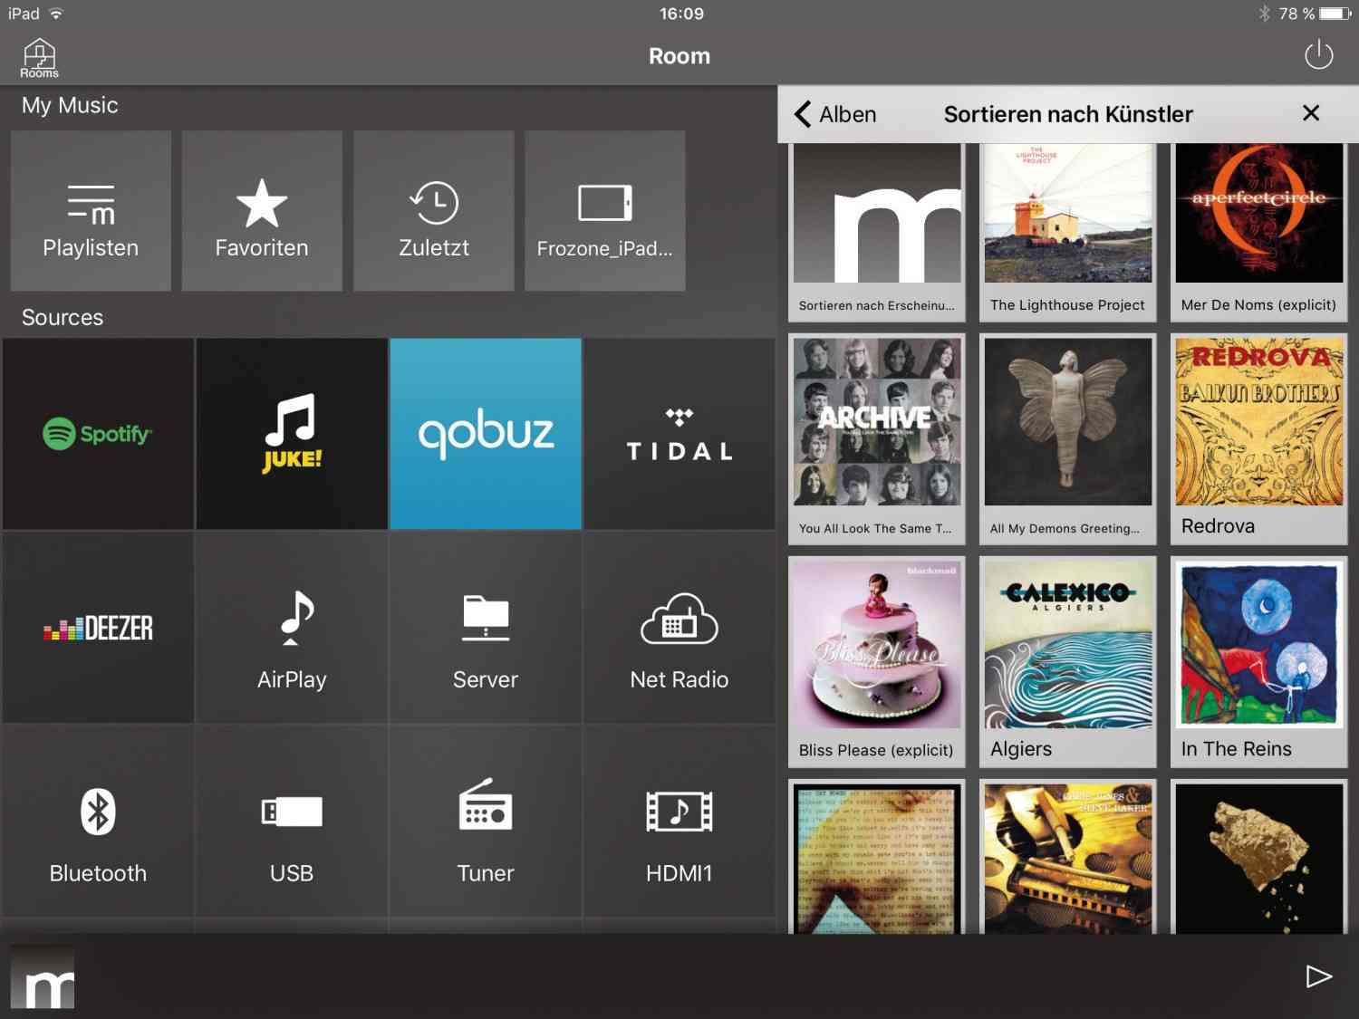The width and height of the screenshot is (1359, 1019).
Task: Open Redrova album
Action: [x=1259, y=439]
